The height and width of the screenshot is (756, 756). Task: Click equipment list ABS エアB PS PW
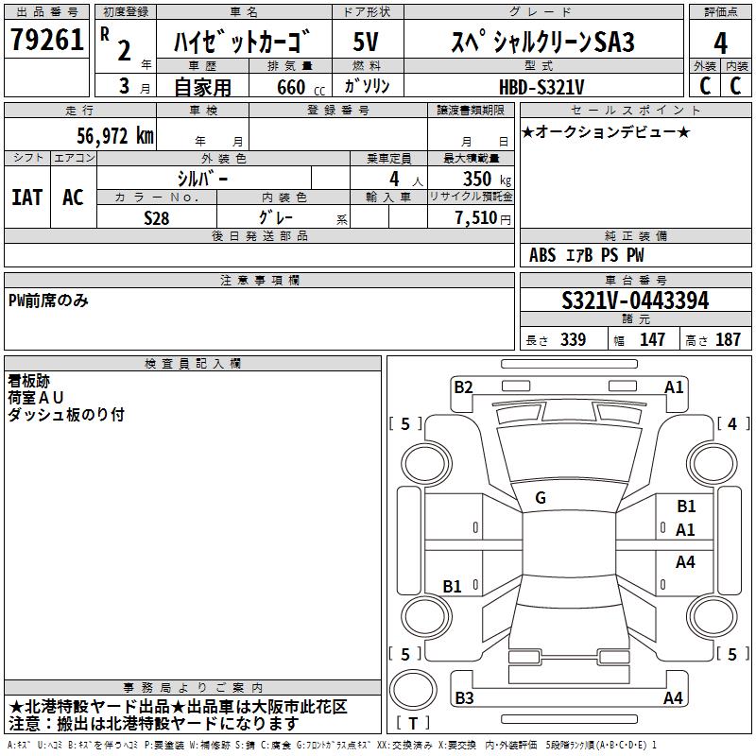(x=586, y=255)
